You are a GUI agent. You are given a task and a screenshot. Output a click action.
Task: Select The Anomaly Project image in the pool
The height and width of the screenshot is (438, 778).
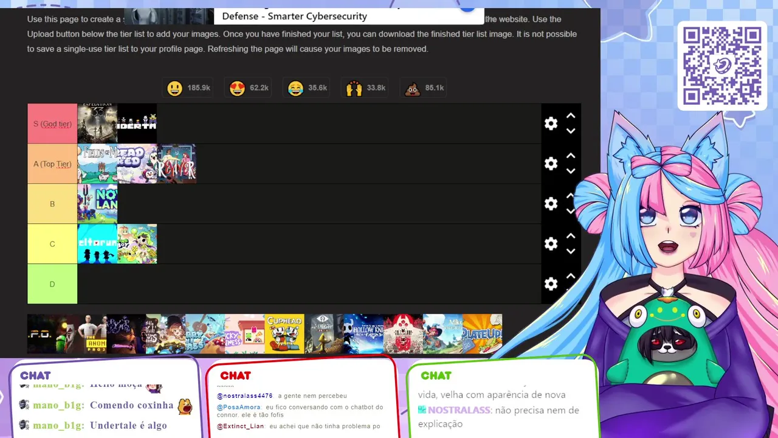tap(86, 334)
